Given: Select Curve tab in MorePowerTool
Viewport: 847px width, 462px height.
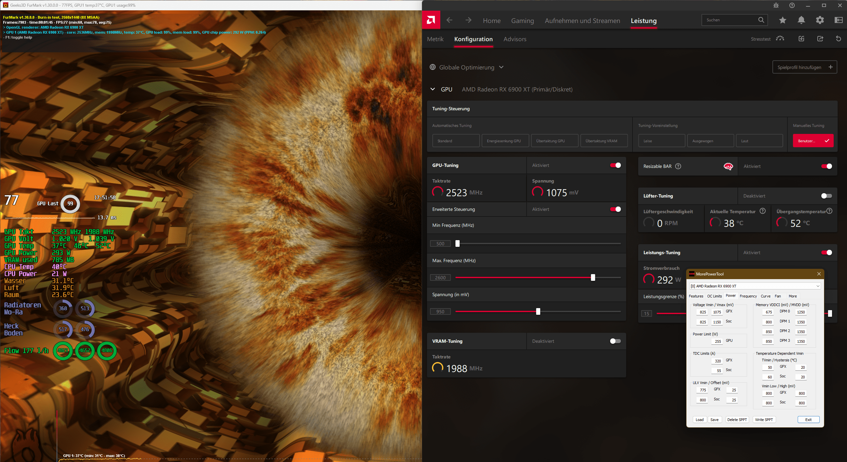Looking at the screenshot, I should click(765, 296).
